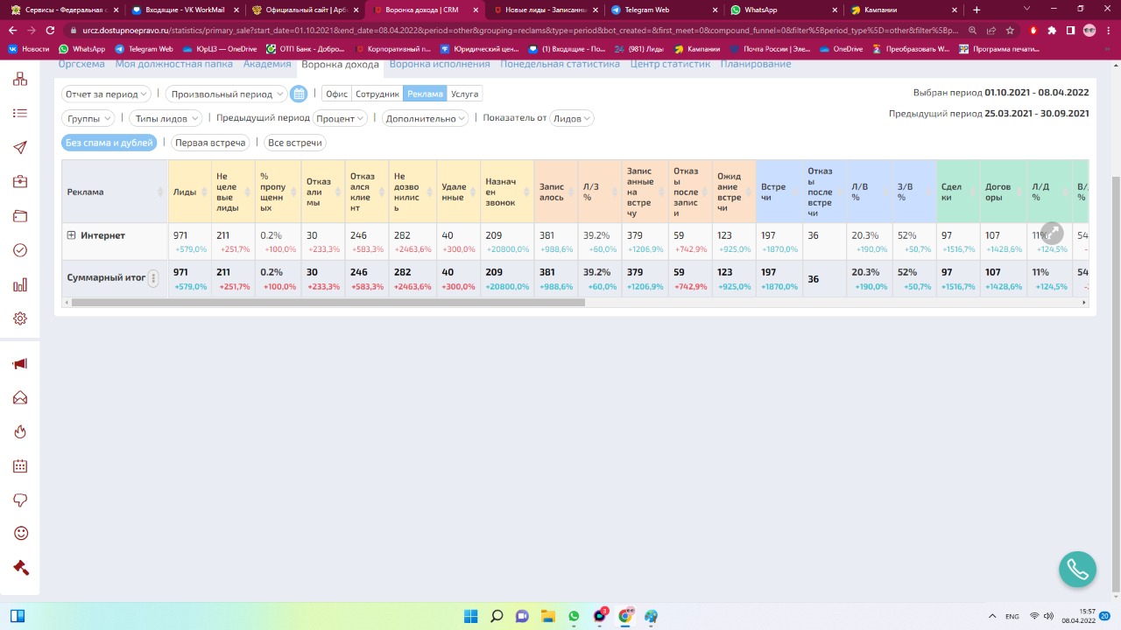Image resolution: width=1121 pixels, height=630 pixels.
Task: Open the fire icon in the sidebar
Action: pos(19,432)
